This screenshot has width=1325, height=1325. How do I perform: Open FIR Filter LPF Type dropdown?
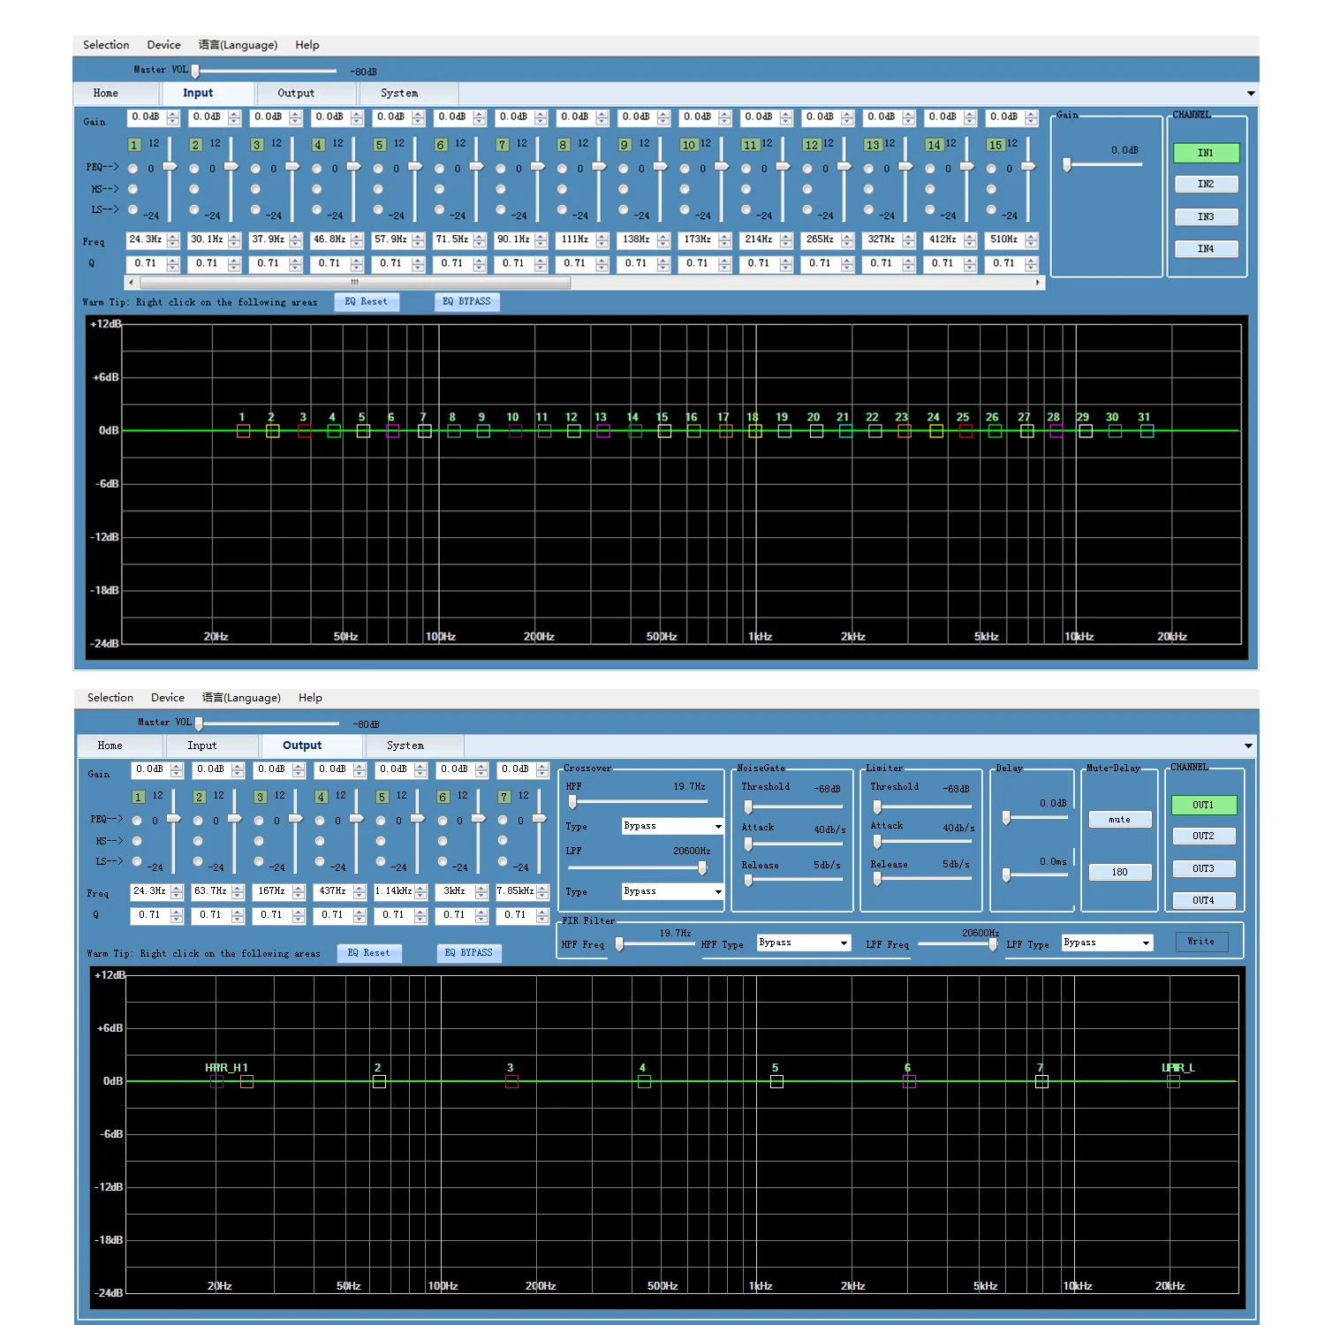coord(1108,943)
